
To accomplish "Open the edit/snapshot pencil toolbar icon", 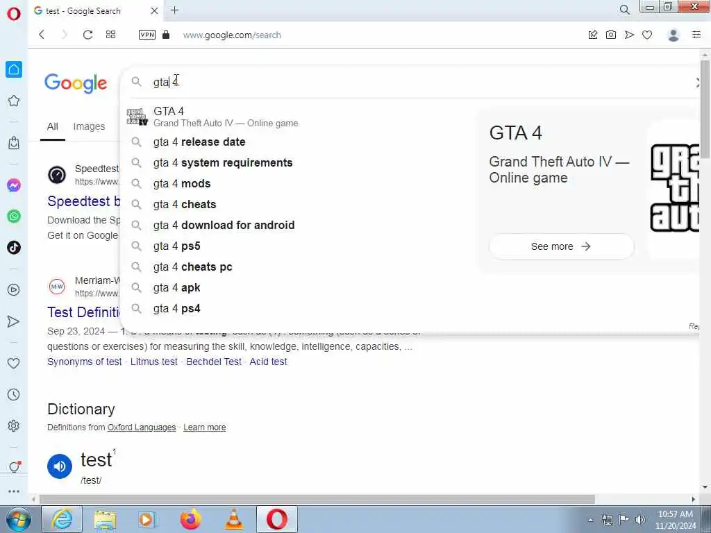I will coord(593,35).
